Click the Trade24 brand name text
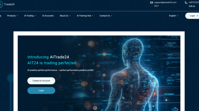Viewport: 199px width, 111px height. coord(9,4)
